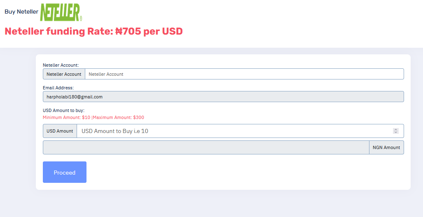The height and width of the screenshot is (217, 423).
Task: Click the "₦705" rate value in heading
Action: [x=128, y=31]
